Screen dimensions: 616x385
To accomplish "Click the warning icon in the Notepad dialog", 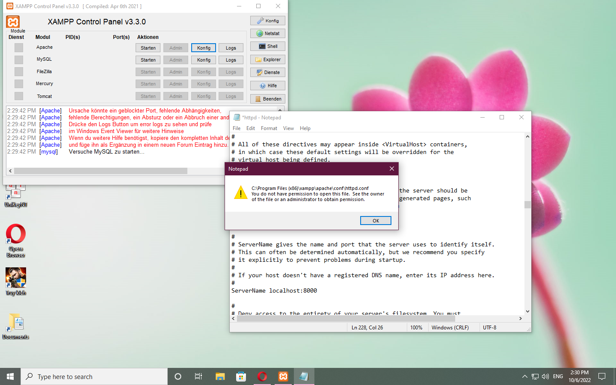I will pyautogui.click(x=241, y=193).
